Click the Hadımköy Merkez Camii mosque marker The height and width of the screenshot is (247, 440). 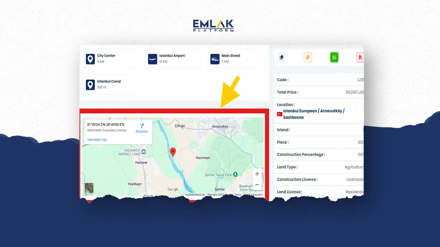(x=143, y=152)
